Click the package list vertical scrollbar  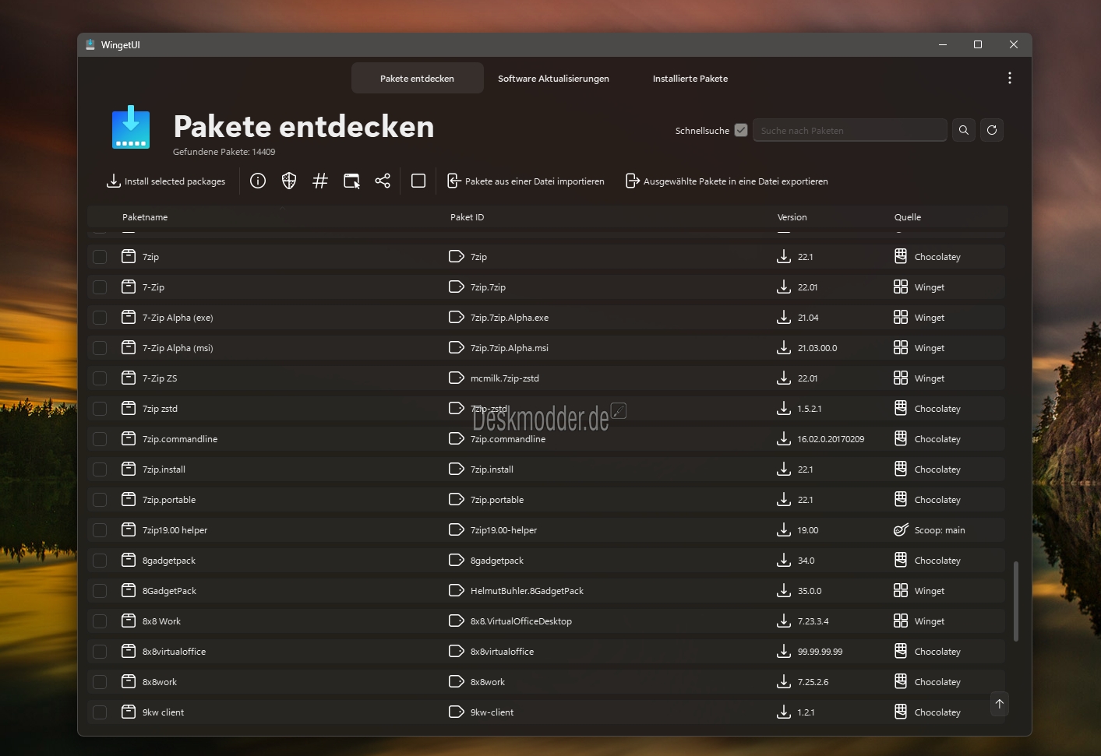click(1015, 601)
